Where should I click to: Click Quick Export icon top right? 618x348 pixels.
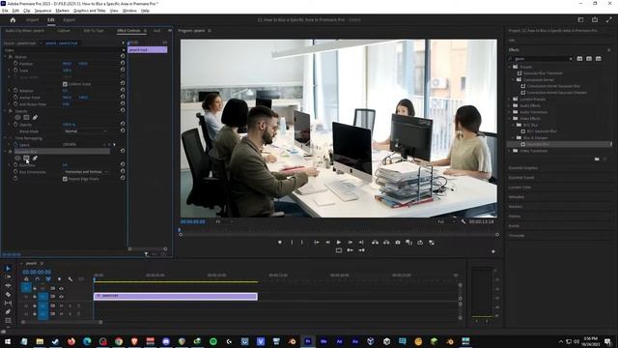pos(595,19)
